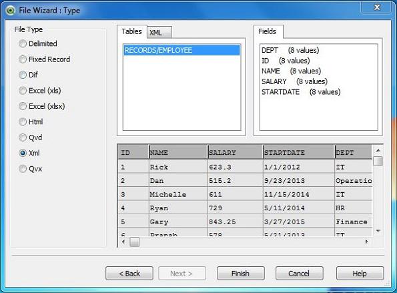Viewport: 397px width, 293px height.
Task: Switch to the Tables tab
Action: point(131,31)
